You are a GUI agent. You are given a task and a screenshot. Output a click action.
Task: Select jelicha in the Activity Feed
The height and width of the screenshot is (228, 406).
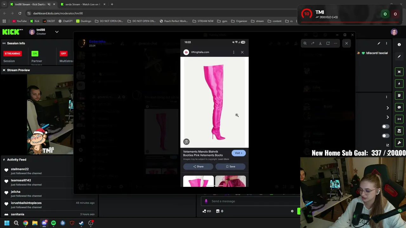click(x=16, y=192)
